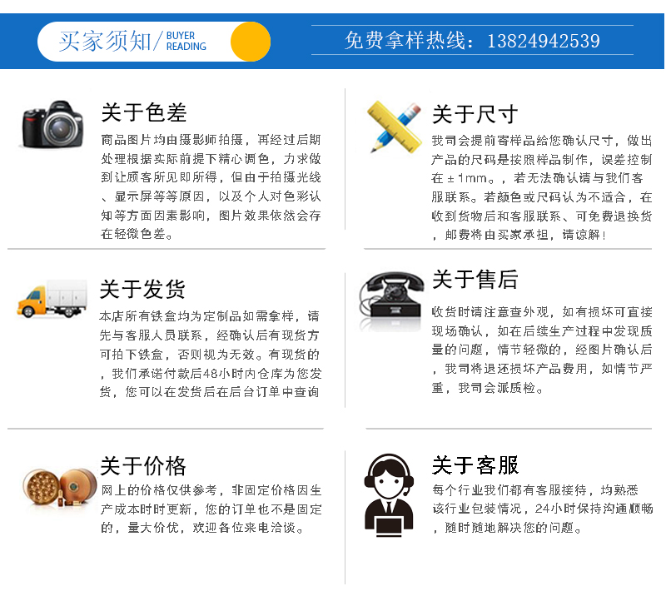Click the BUYER READING label

coord(186,42)
